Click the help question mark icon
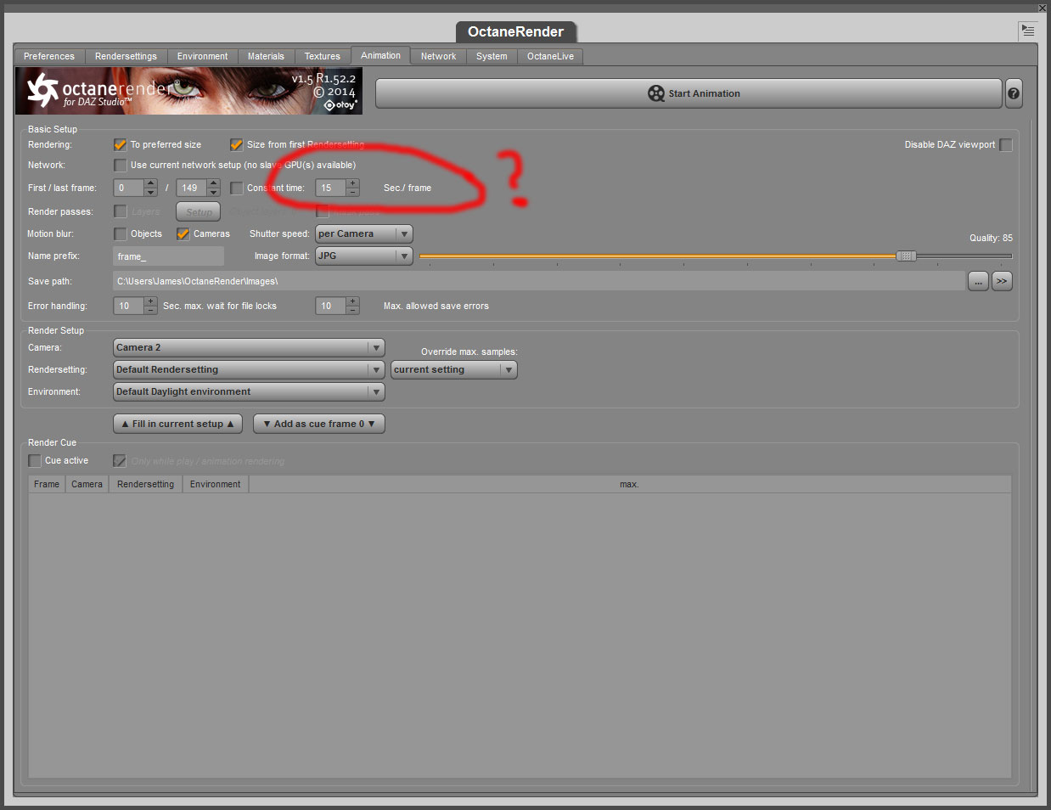 [1014, 93]
